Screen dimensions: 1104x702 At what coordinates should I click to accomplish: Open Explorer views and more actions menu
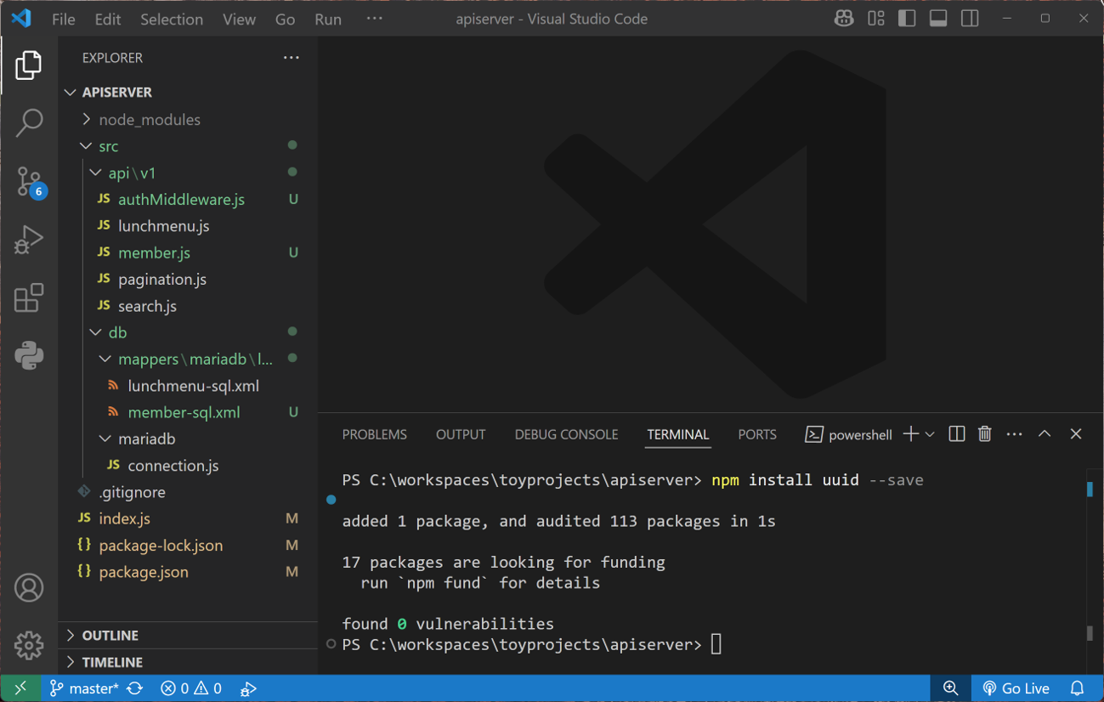(292, 58)
